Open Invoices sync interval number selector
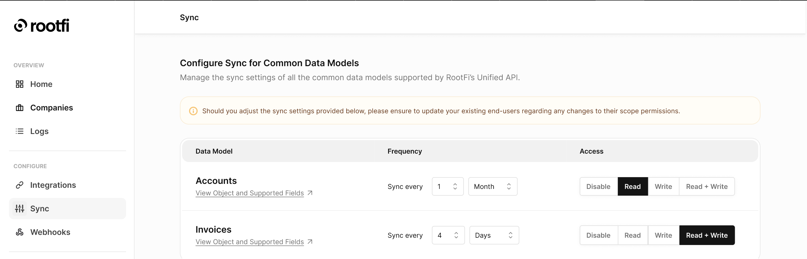 click(x=448, y=235)
